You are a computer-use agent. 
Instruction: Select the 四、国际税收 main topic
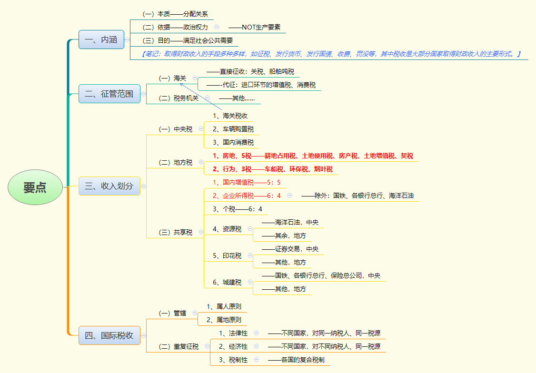tap(109, 335)
